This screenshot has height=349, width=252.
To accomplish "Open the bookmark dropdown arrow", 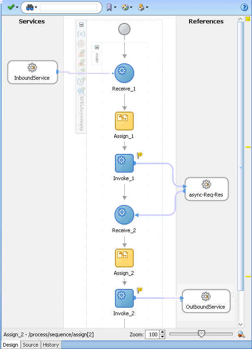I will tap(115, 8).
